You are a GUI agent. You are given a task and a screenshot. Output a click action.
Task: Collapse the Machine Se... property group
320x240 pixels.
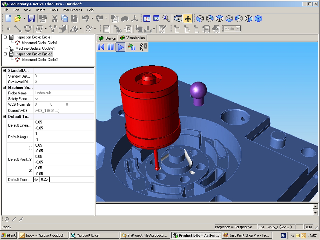4,87
